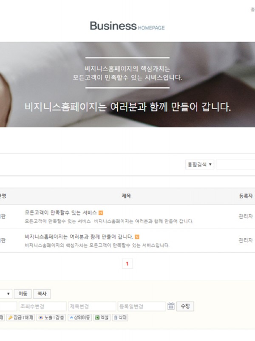Toggle 노출|감춤 eye visibility button

coord(51,318)
